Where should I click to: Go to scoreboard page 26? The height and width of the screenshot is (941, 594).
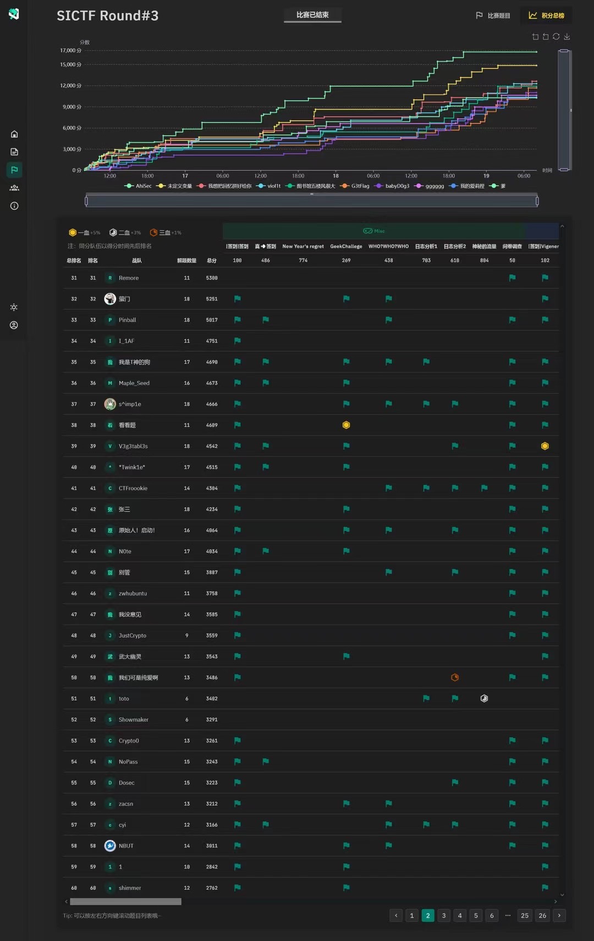pyautogui.click(x=542, y=915)
